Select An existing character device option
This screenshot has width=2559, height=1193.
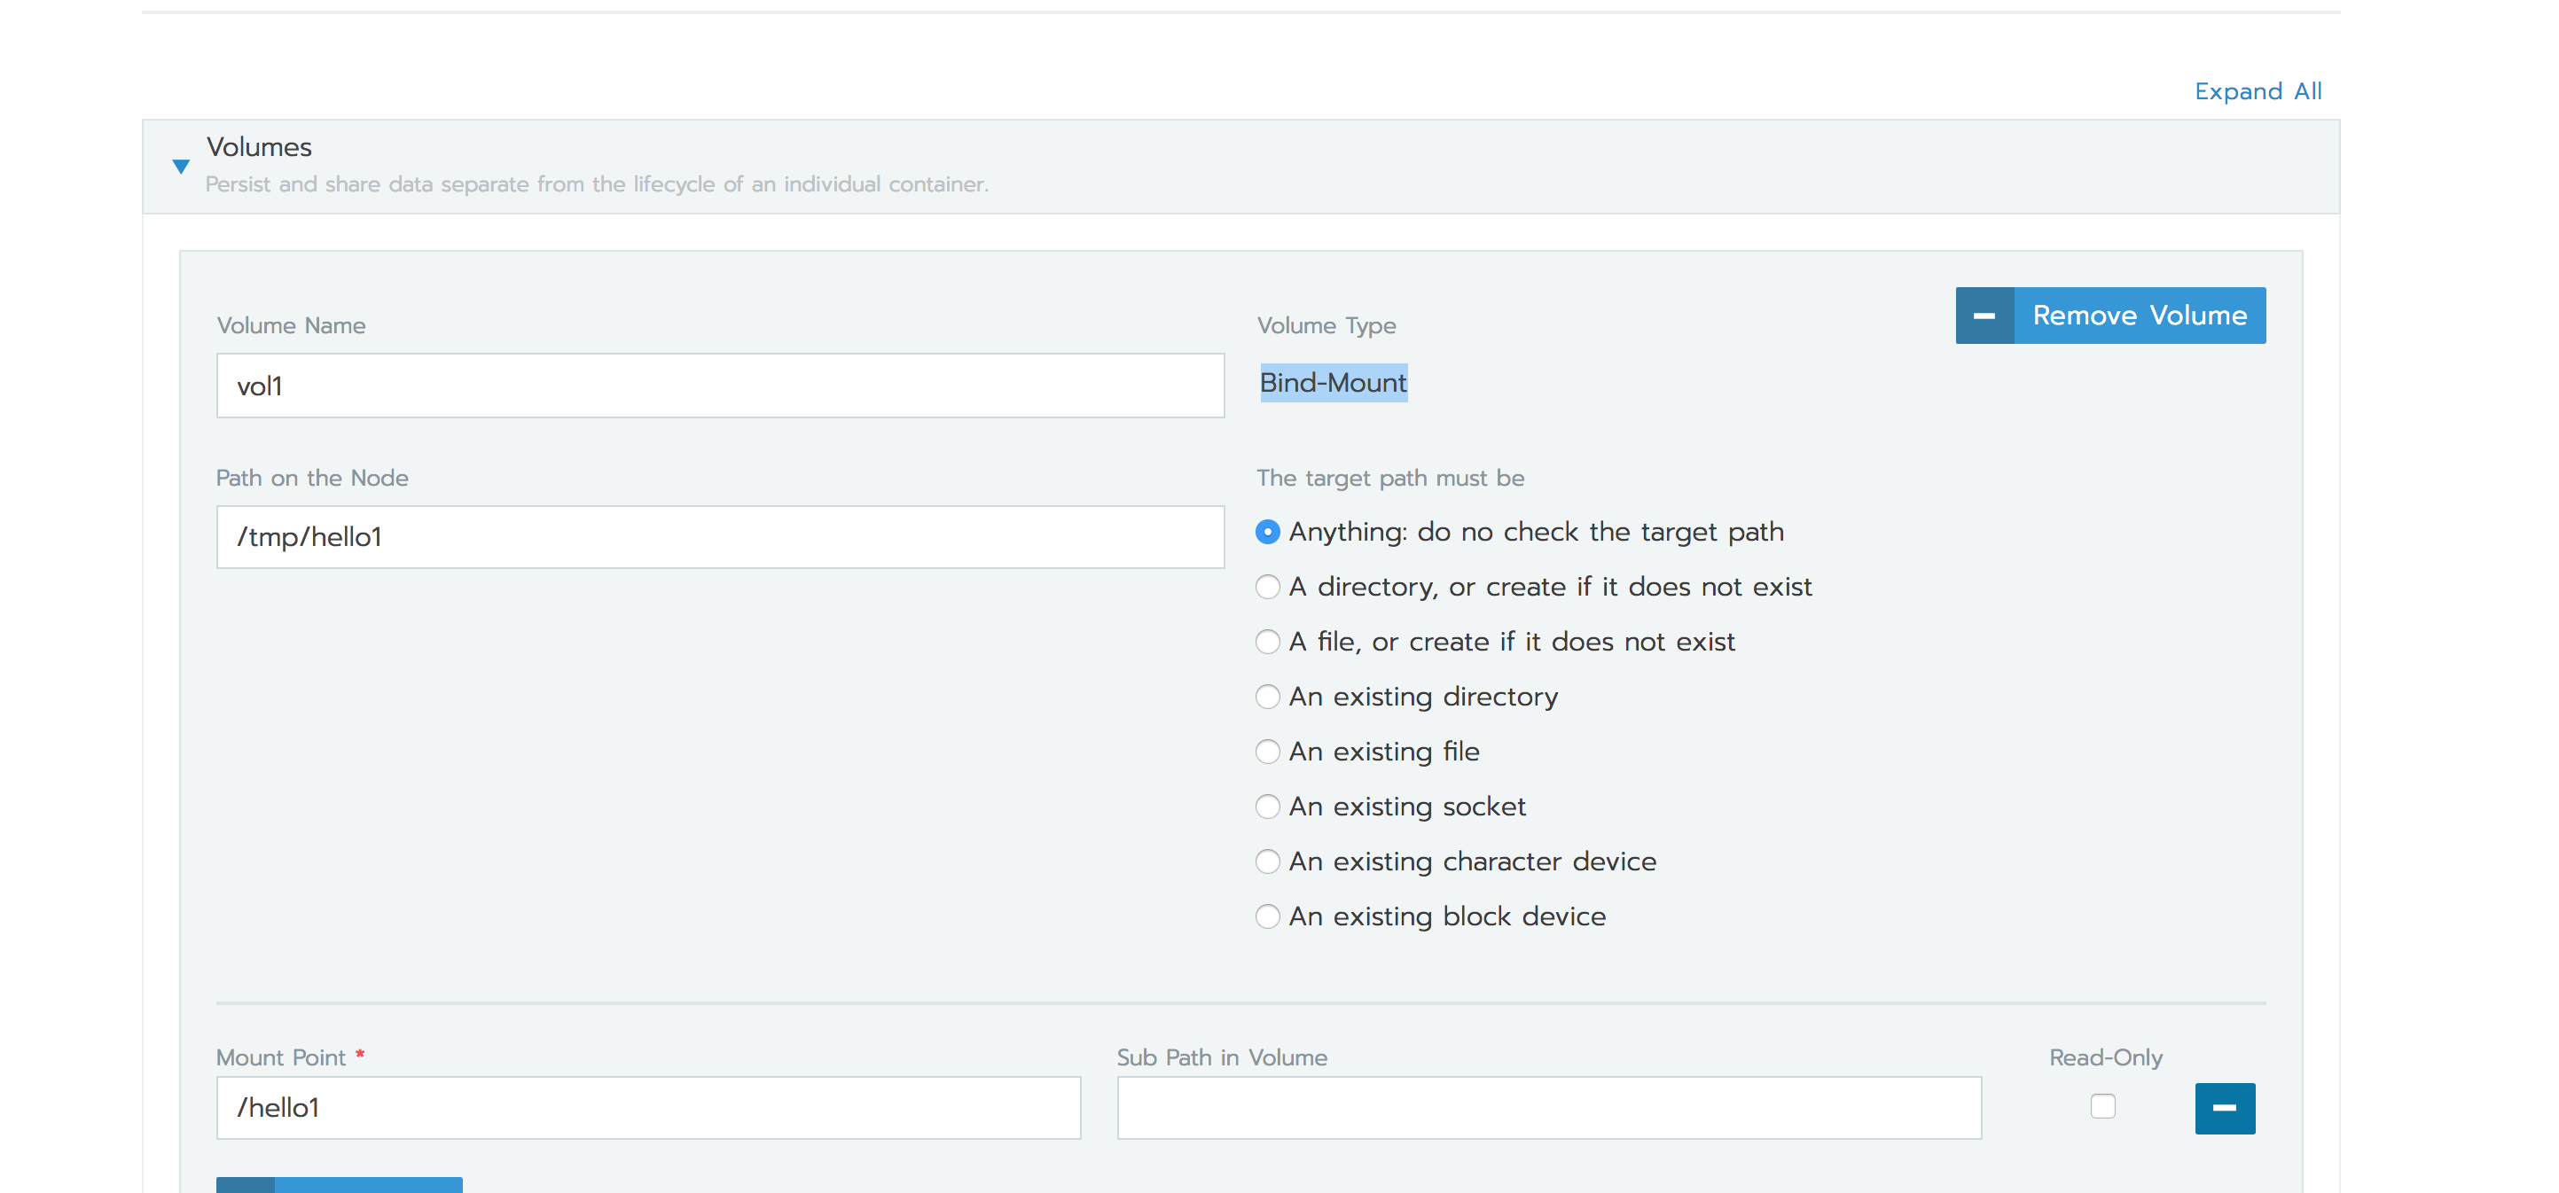tap(1268, 862)
